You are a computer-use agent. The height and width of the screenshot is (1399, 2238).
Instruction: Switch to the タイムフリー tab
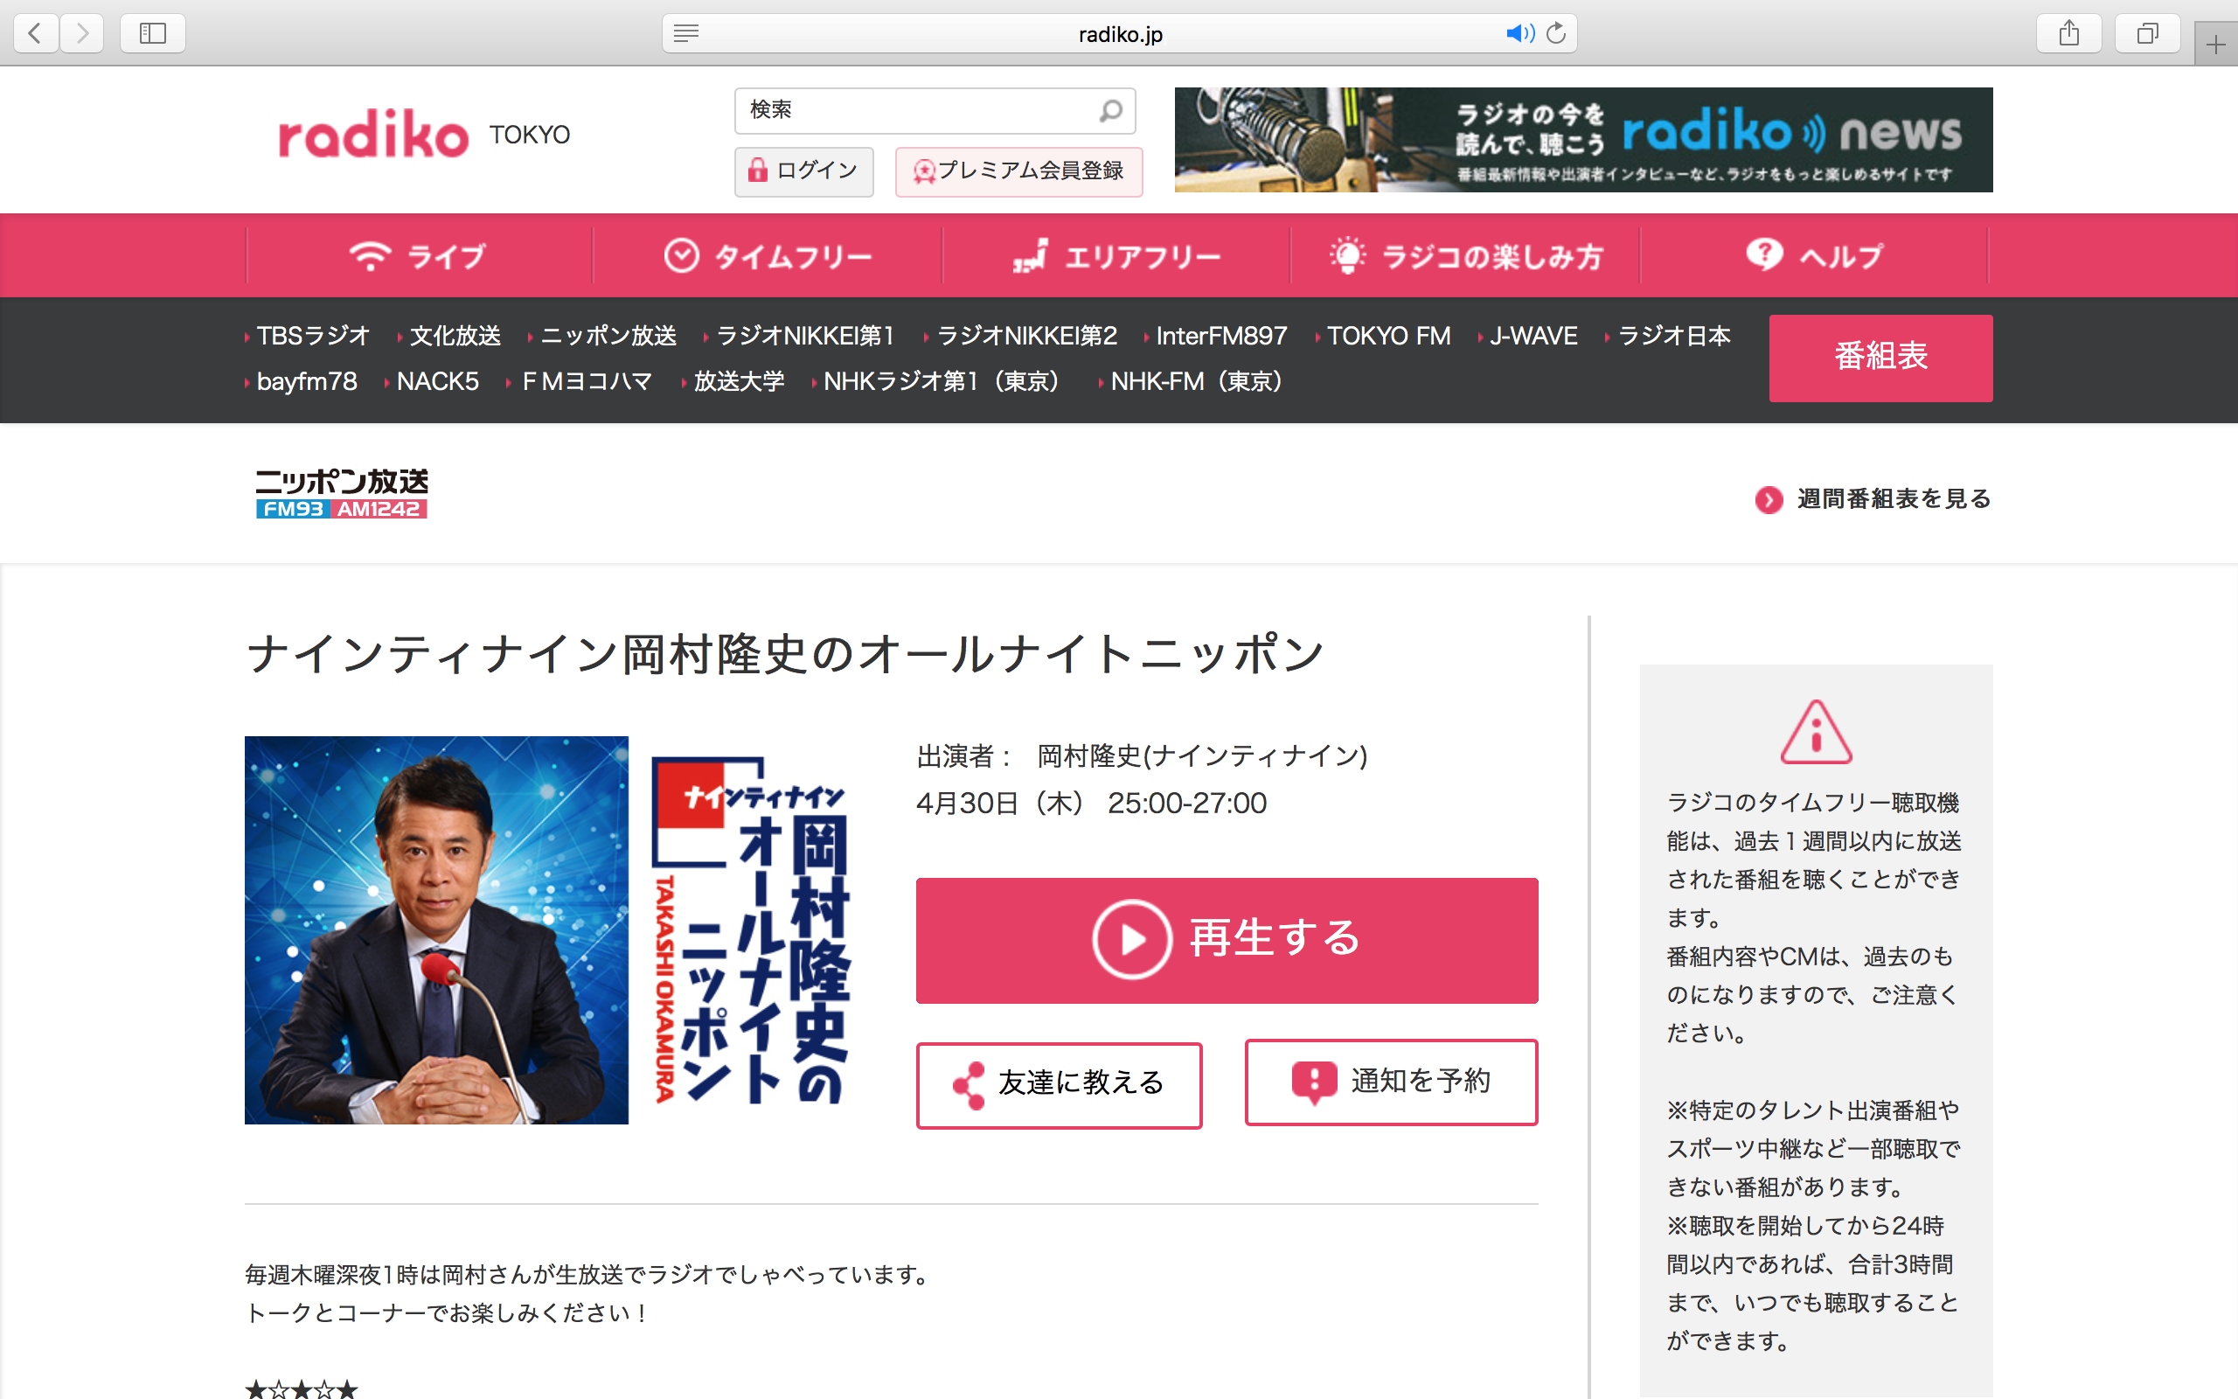tap(768, 255)
